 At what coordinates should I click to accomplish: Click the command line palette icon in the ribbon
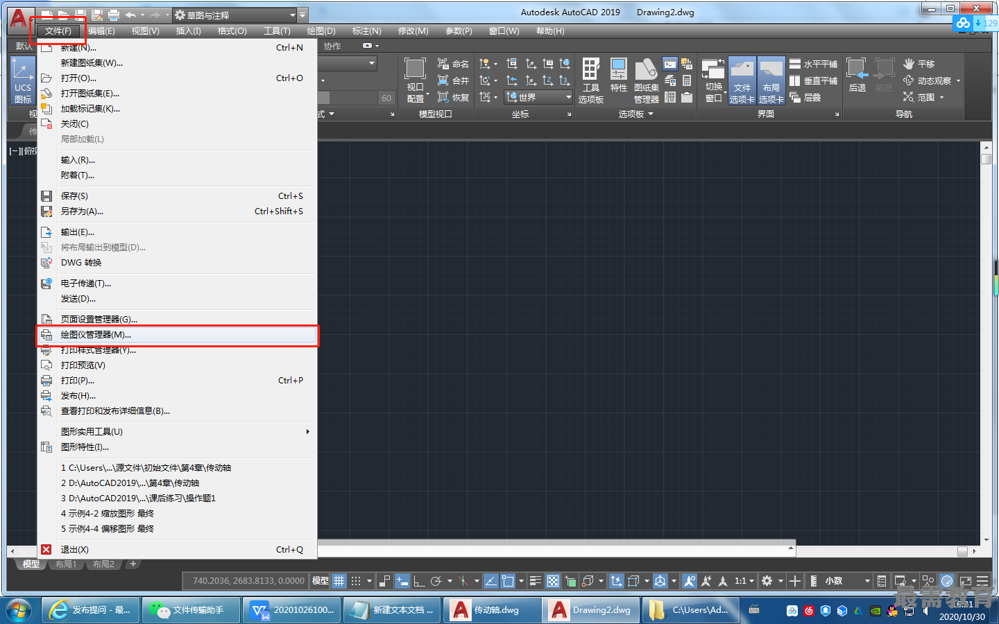(669, 64)
